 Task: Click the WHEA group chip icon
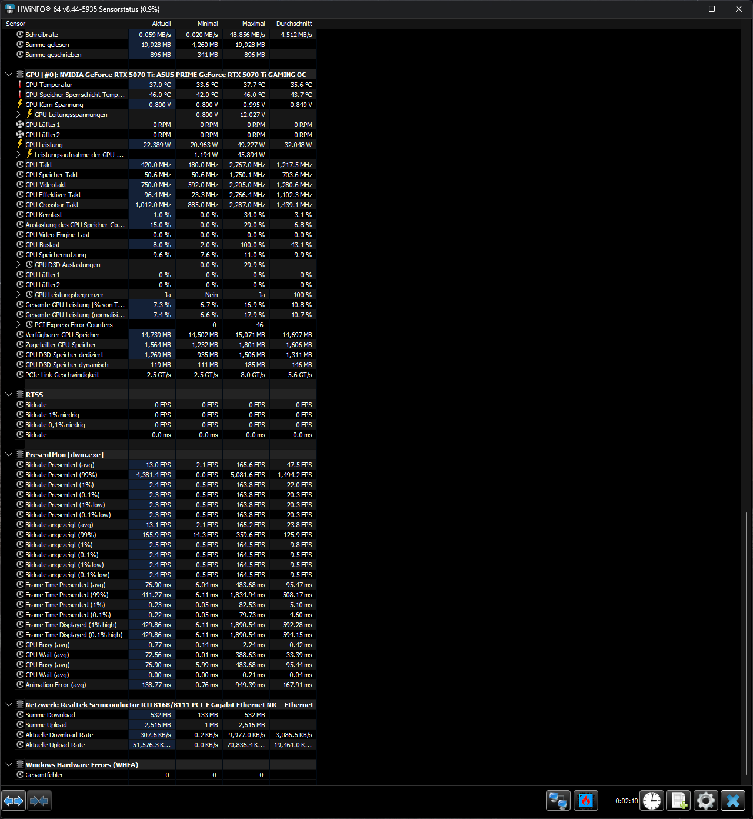[x=20, y=765]
